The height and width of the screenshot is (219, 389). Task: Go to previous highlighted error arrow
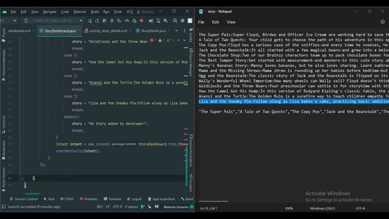178,41
